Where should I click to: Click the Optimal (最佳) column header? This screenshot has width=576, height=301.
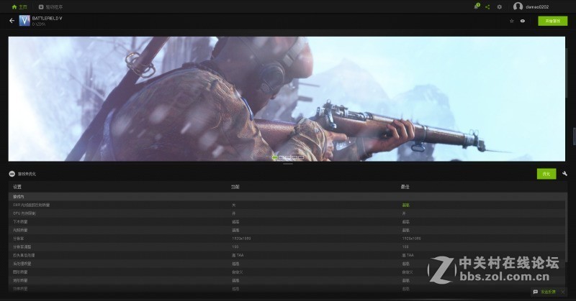[x=405, y=187]
